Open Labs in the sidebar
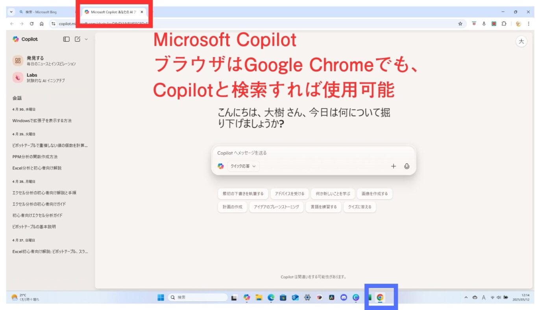The width and height of the screenshot is (551, 310). click(39, 77)
